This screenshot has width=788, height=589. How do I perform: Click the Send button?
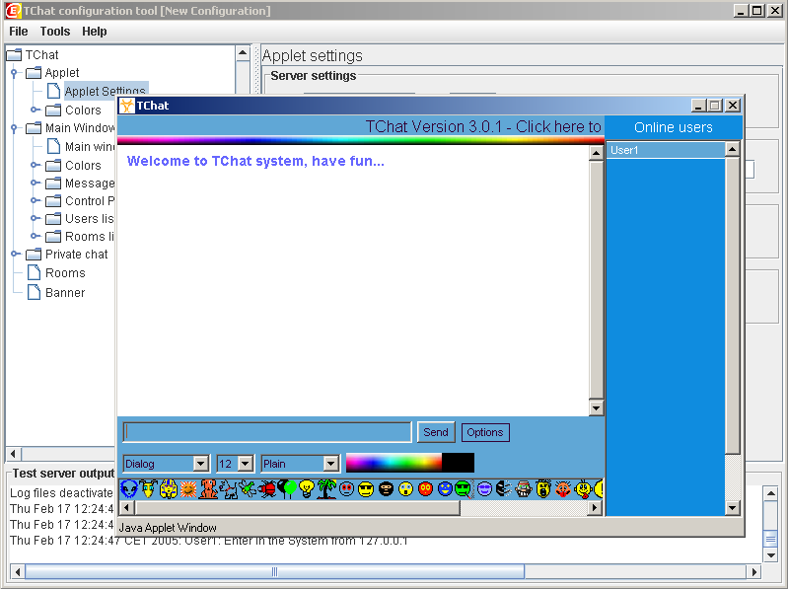[436, 432]
